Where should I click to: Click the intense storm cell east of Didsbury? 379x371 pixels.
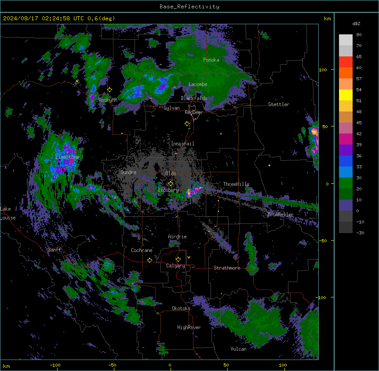[194, 191]
